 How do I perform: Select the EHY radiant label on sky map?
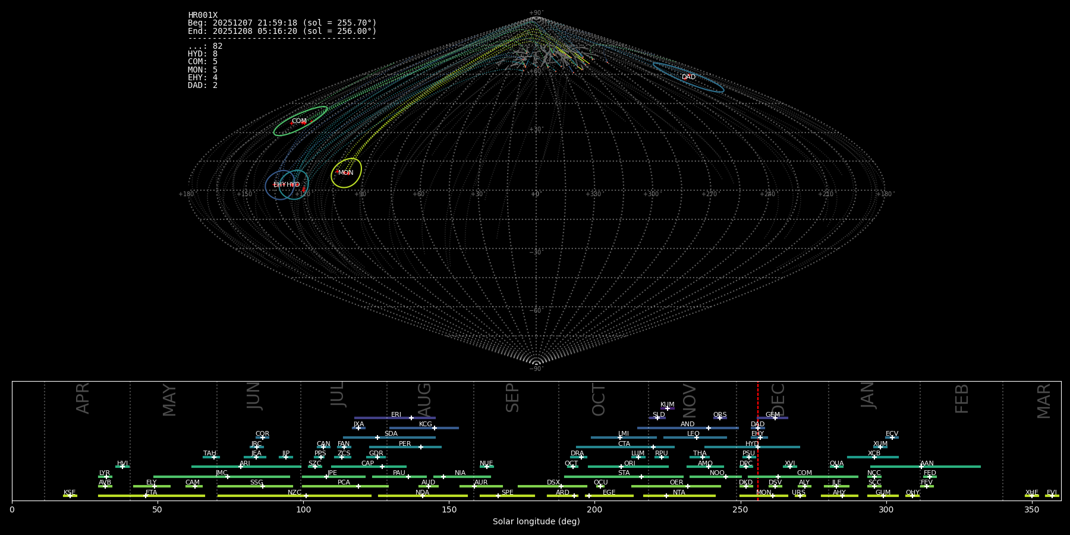pyautogui.click(x=279, y=185)
